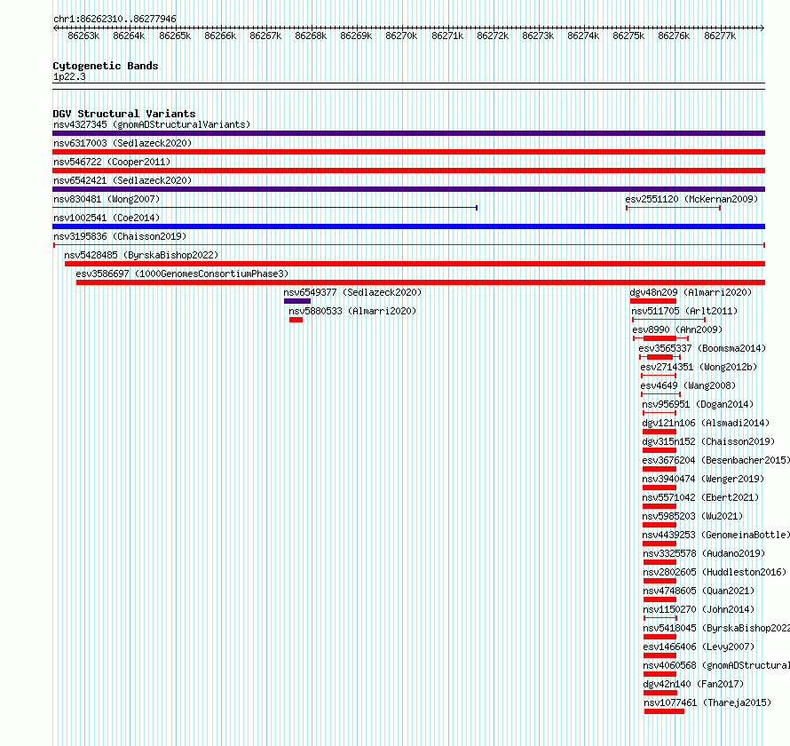Screen dimensions: 790x746
Task: Click the DGV Structural Variants track heading
Action: [x=124, y=114]
